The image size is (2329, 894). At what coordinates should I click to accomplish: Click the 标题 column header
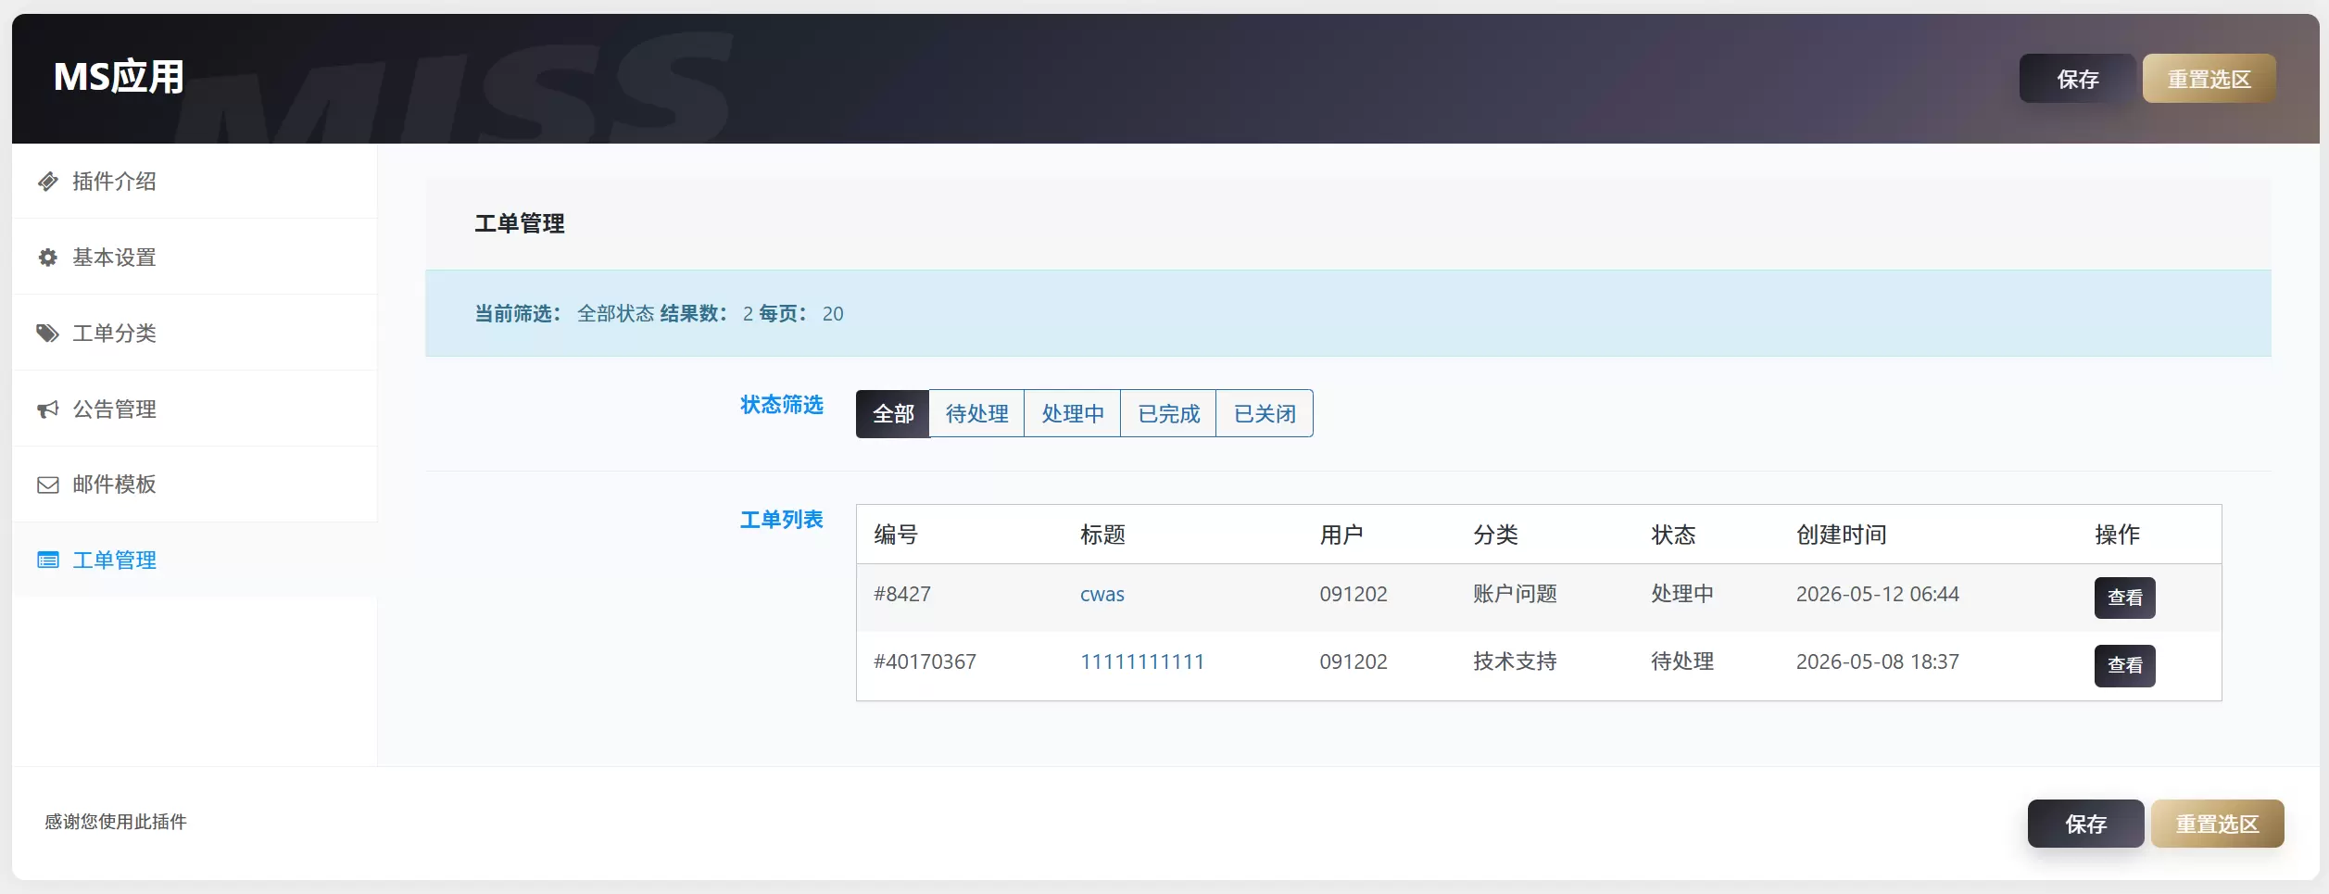point(1102,535)
